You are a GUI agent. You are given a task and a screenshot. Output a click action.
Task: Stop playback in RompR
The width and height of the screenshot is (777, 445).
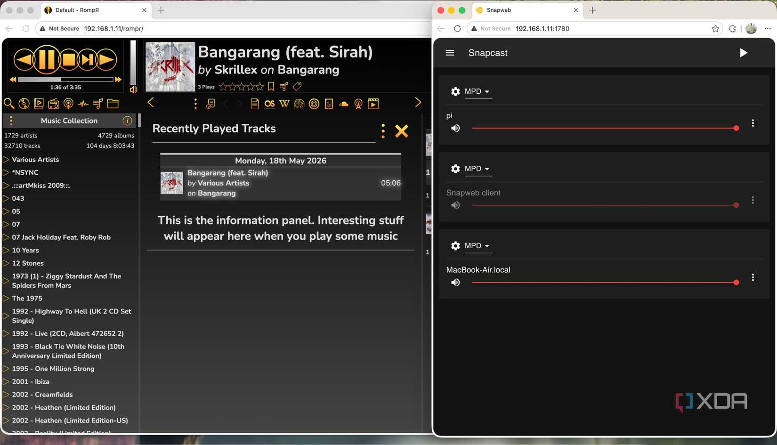pos(69,60)
